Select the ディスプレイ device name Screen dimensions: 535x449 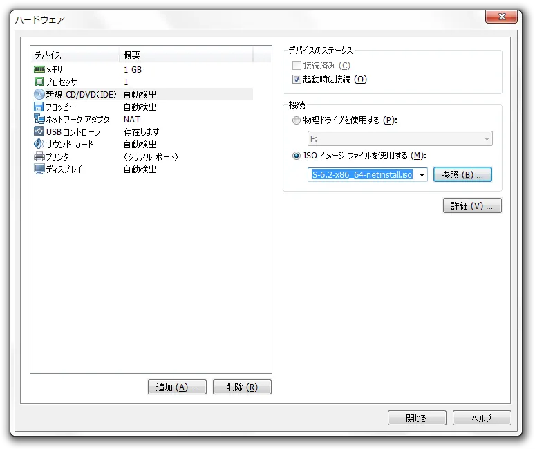64,169
